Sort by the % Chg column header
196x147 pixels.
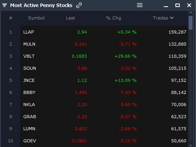click(113, 18)
